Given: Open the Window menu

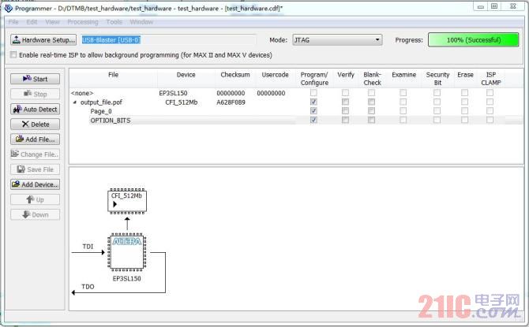Looking at the screenshot, I should click(141, 22).
